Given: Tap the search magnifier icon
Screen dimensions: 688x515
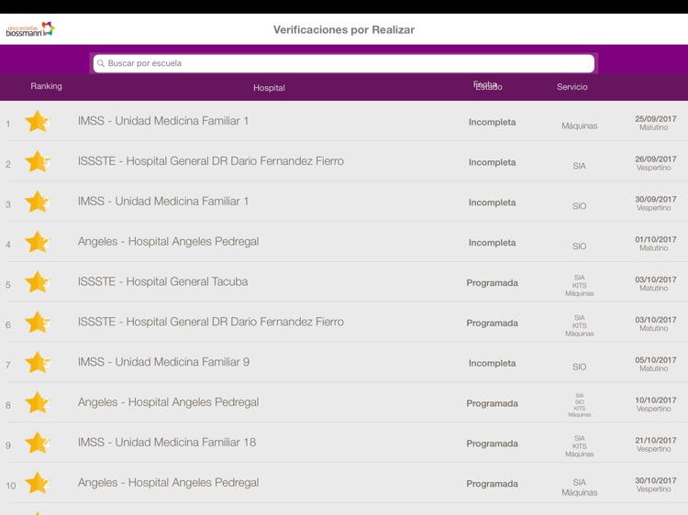Looking at the screenshot, I should (101, 63).
